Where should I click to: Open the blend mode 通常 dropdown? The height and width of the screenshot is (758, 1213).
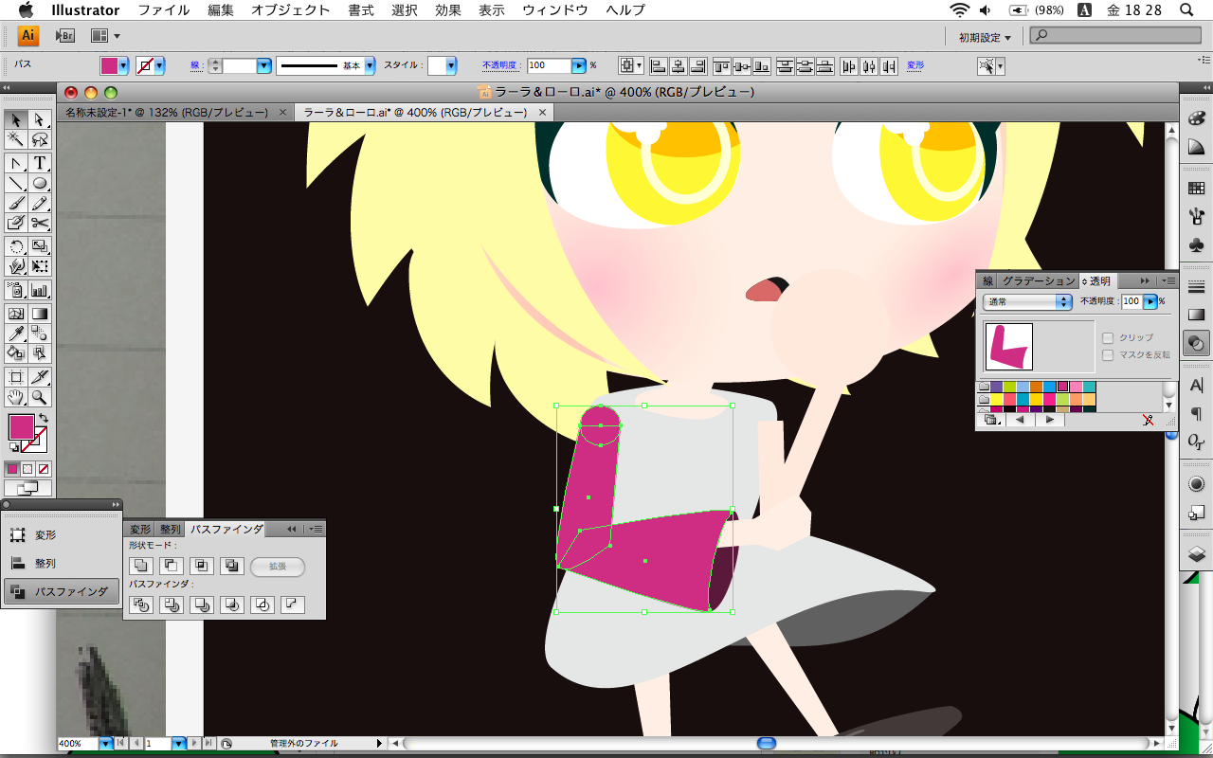point(1027,301)
